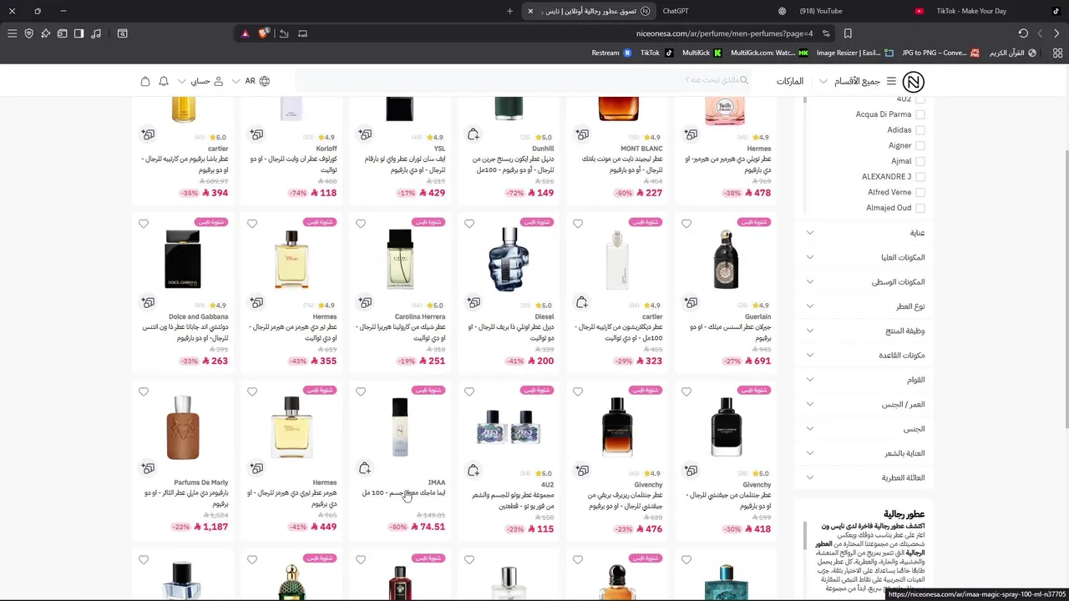Screen dimensions: 1069x601
Task: Enable ALEXANDRE J brand filter
Action: pos(920,177)
